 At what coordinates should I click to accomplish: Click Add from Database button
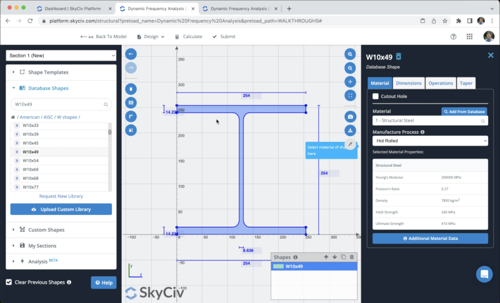click(464, 111)
